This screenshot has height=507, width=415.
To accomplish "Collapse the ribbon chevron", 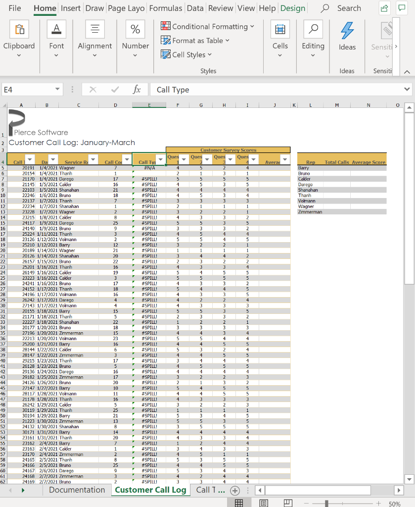I will [x=407, y=72].
